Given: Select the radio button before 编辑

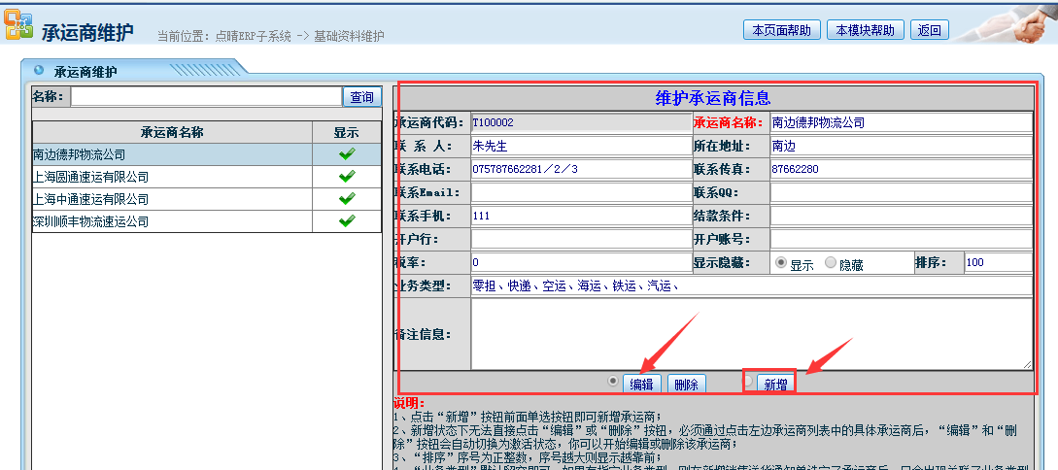Looking at the screenshot, I should tap(612, 382).
